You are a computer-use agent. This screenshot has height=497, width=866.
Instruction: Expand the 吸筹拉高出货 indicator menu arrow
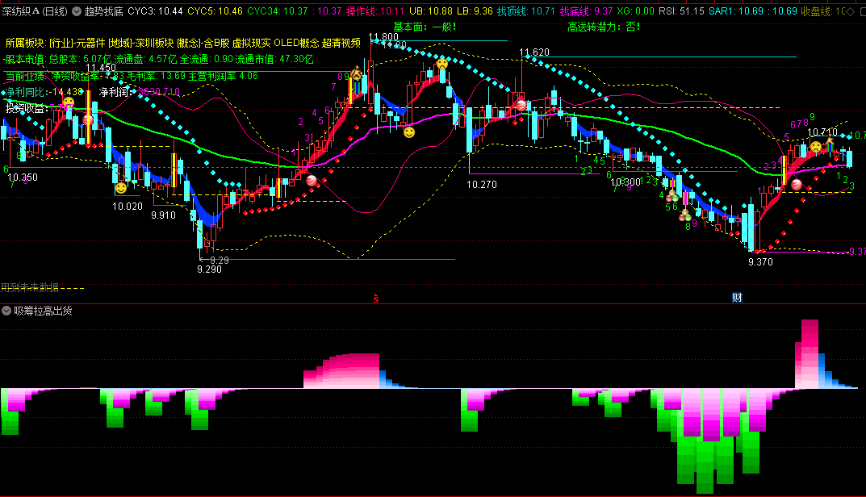(x=6, y=311)
